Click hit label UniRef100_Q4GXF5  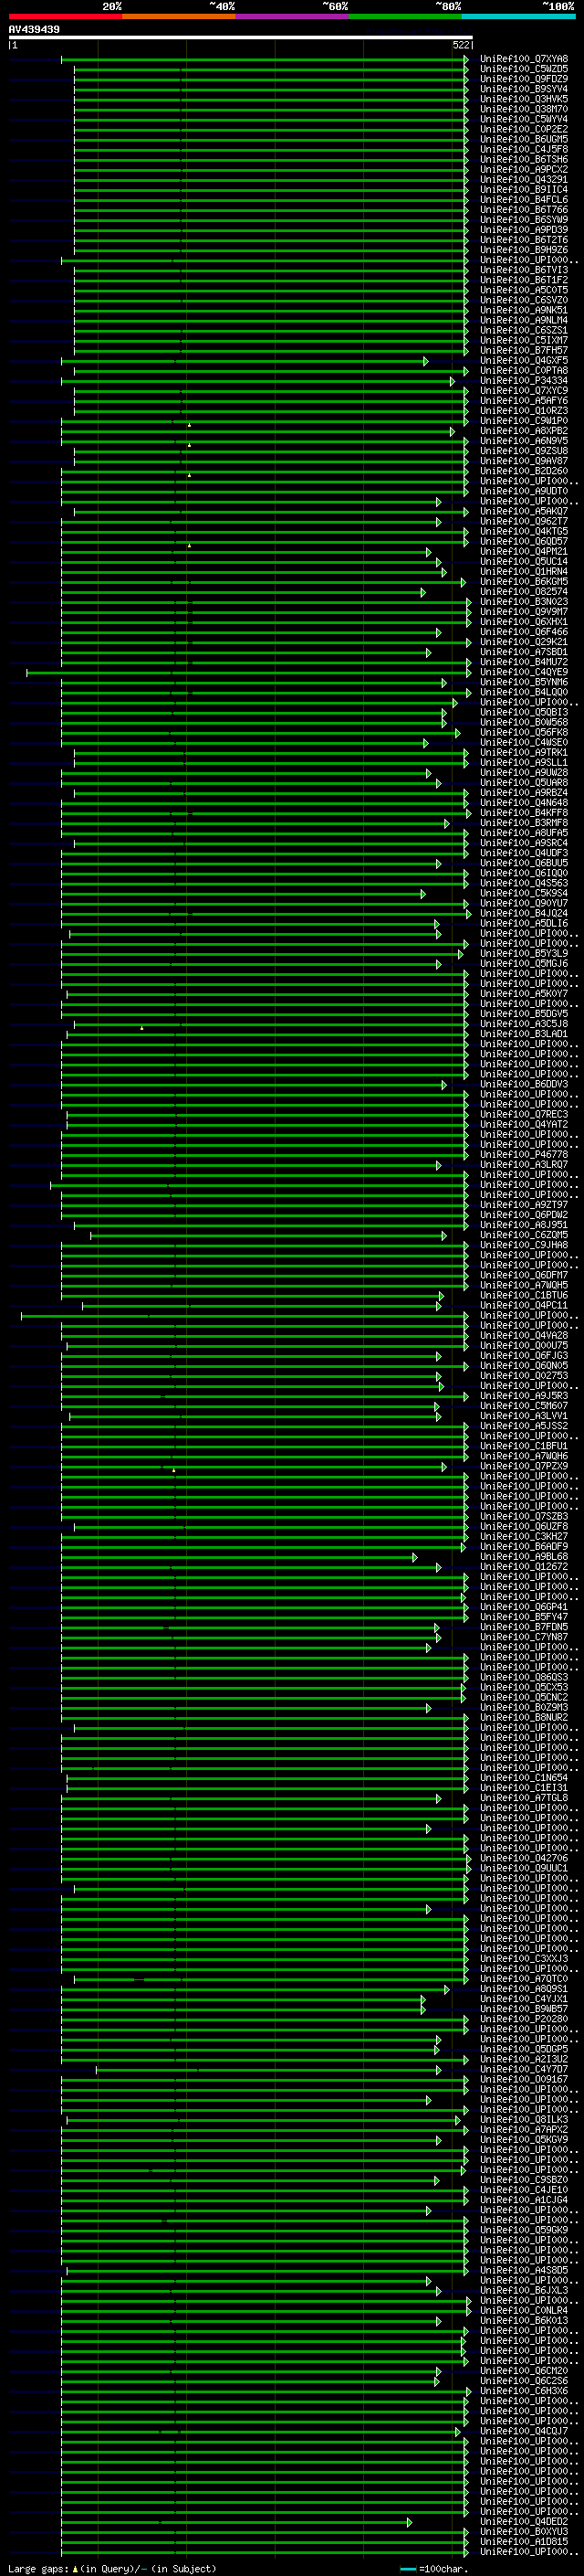(x=524, y=361)
